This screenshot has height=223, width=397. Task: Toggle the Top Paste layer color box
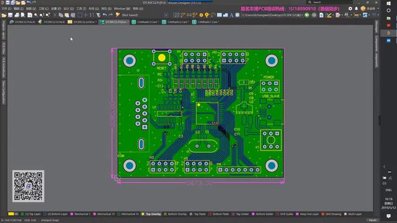pos(191,214)
